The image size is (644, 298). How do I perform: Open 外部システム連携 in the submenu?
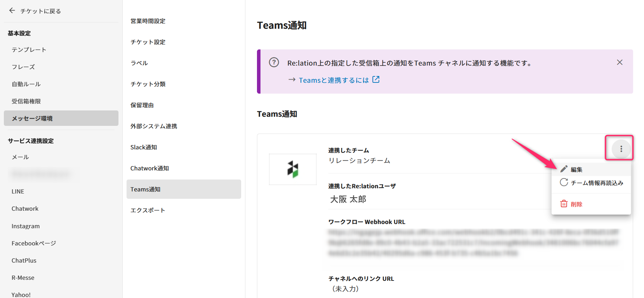154,126
